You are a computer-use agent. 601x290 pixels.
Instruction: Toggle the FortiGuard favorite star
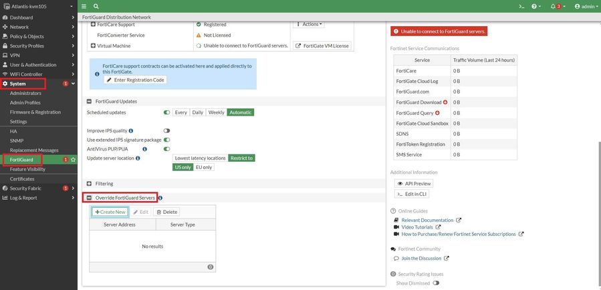pos(74,159)
